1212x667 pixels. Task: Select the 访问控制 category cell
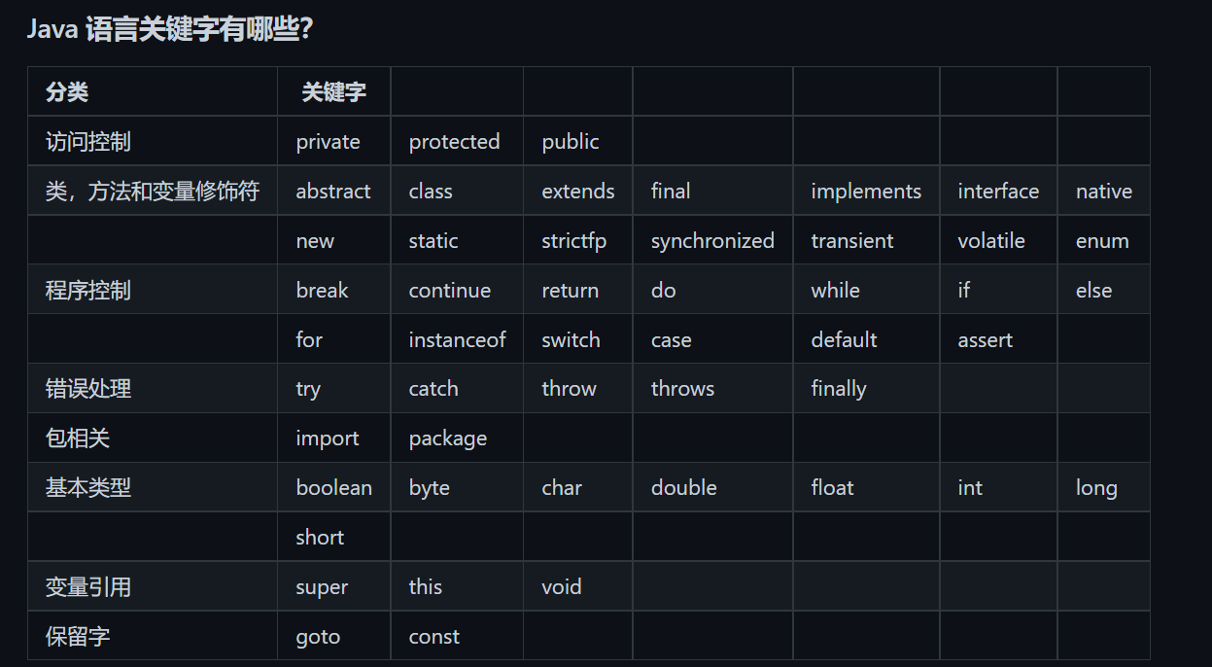pos(87,142)
